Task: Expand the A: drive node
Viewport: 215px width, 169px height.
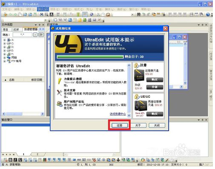Action: coord(5,40)
